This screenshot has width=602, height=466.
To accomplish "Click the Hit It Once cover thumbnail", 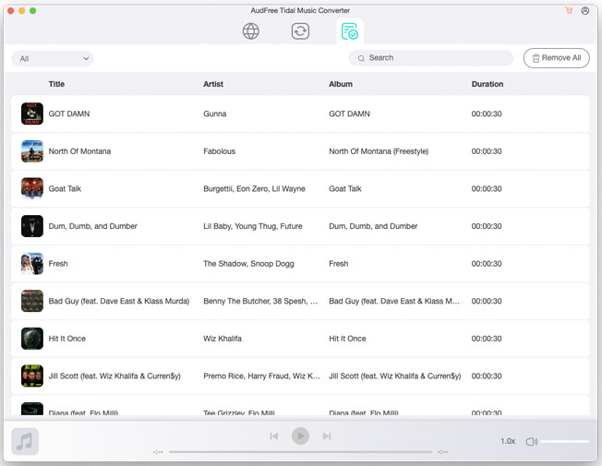I will click(32, 339).
